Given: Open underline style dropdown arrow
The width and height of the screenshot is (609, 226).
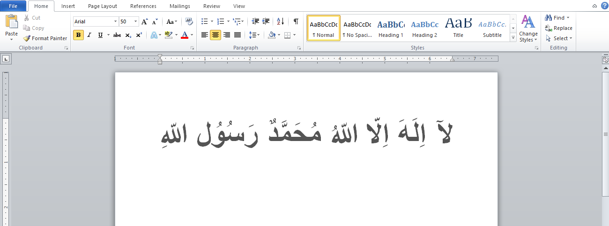Looking at the screenshot, I should (x=109, y=35).
